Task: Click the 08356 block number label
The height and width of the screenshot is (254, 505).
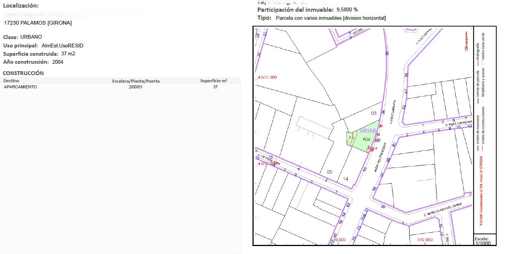Action: tap(368, 131)
